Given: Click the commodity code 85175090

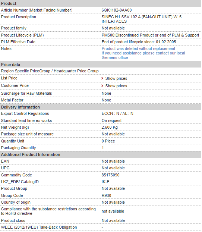Looking at the screenshot, I should 110,175.
